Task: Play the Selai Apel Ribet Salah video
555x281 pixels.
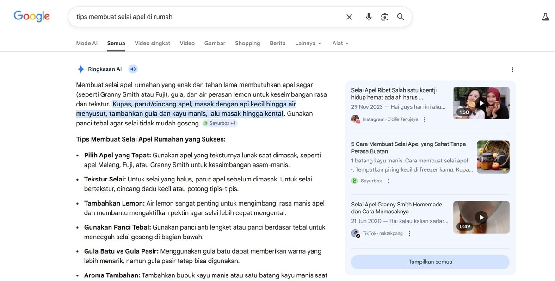Action: (x=481, y=103)
